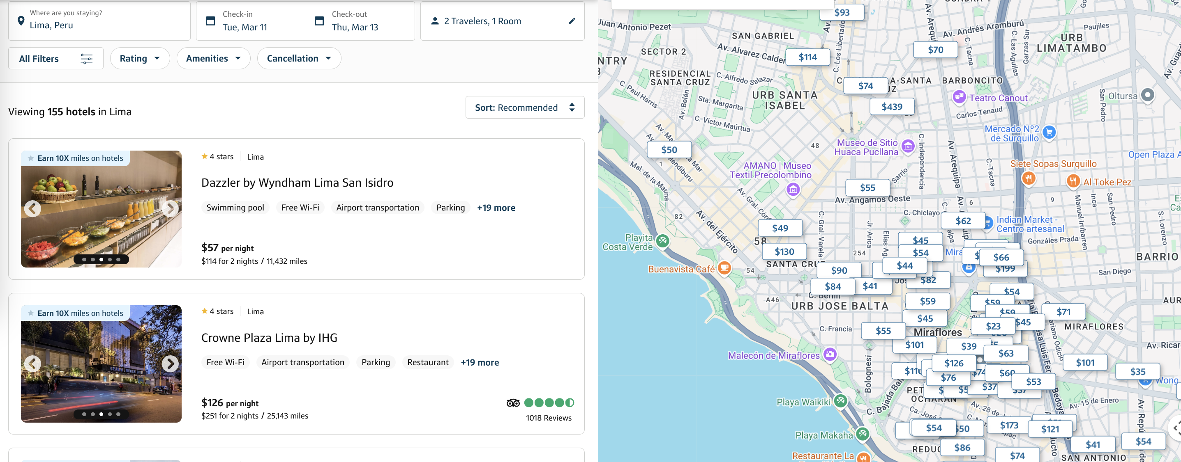Image resolution: width=1181 pixels, height=462 pixels.
Task: Select the $121 price marker on map
Action: tap(1050, 429)
